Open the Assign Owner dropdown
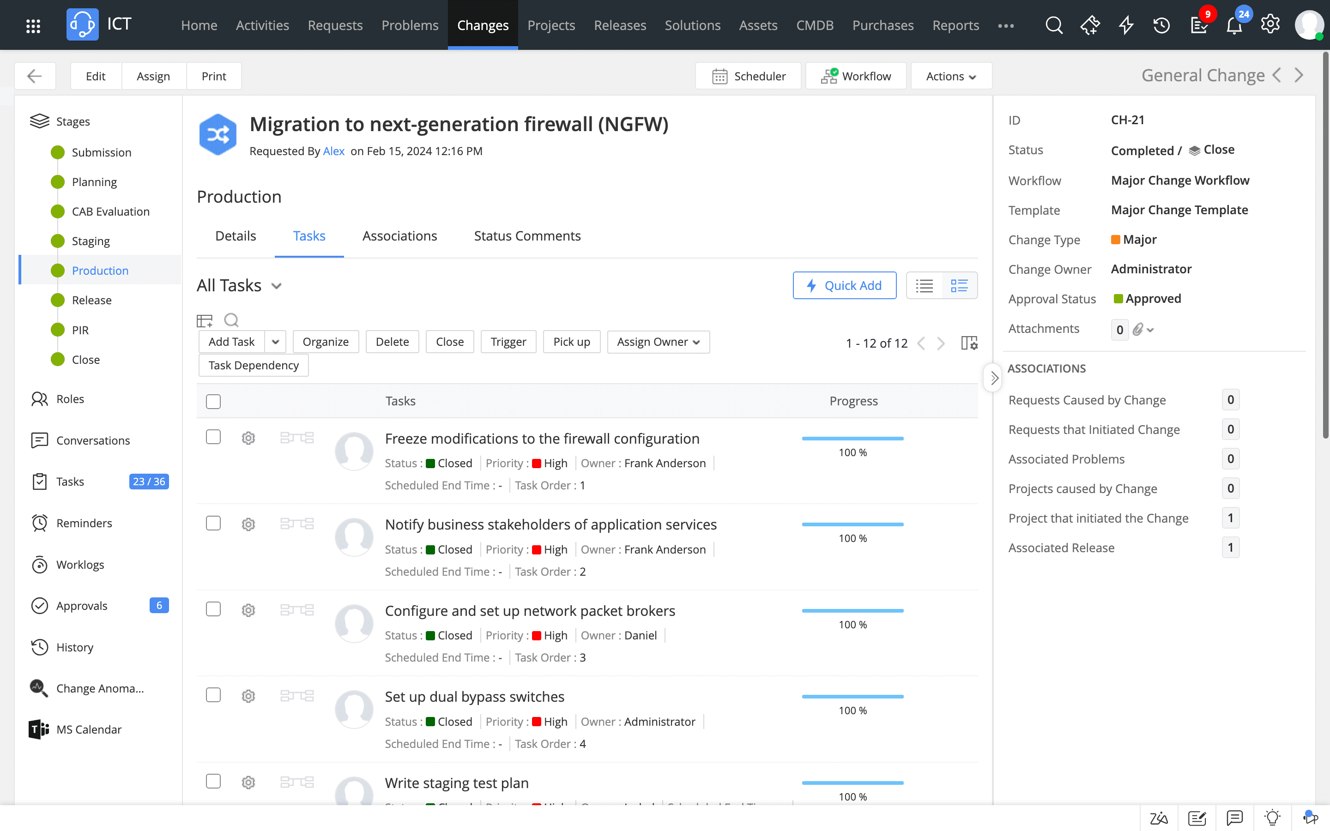Screen dimensions: 1330x831 click(658, 342)
